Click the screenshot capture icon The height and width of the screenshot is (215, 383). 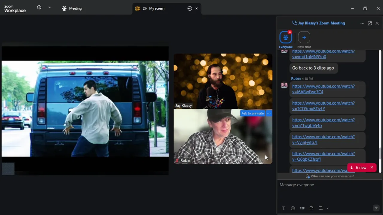pyautogui.click(x=320, y=208)
